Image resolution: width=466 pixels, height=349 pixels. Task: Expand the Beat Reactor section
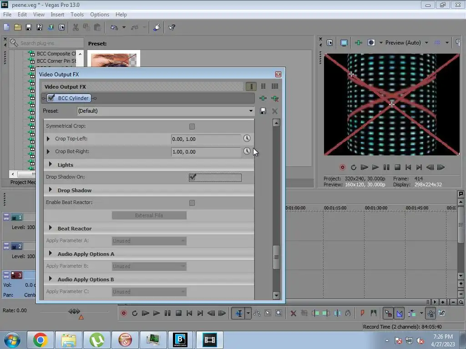click(50, 228)
